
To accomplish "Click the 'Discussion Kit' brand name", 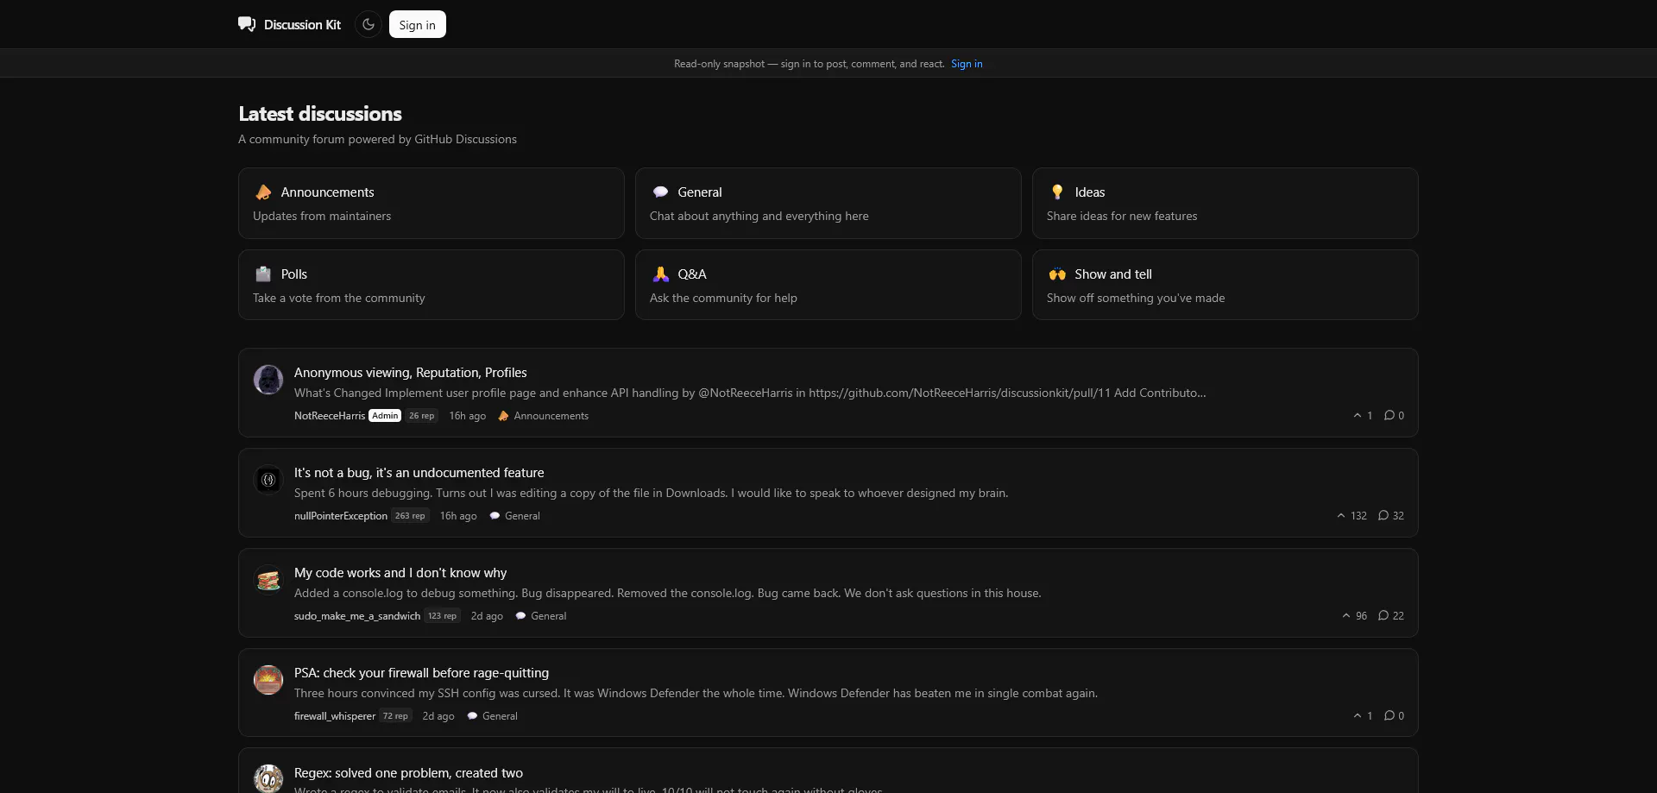I will (x=302, y=25).
